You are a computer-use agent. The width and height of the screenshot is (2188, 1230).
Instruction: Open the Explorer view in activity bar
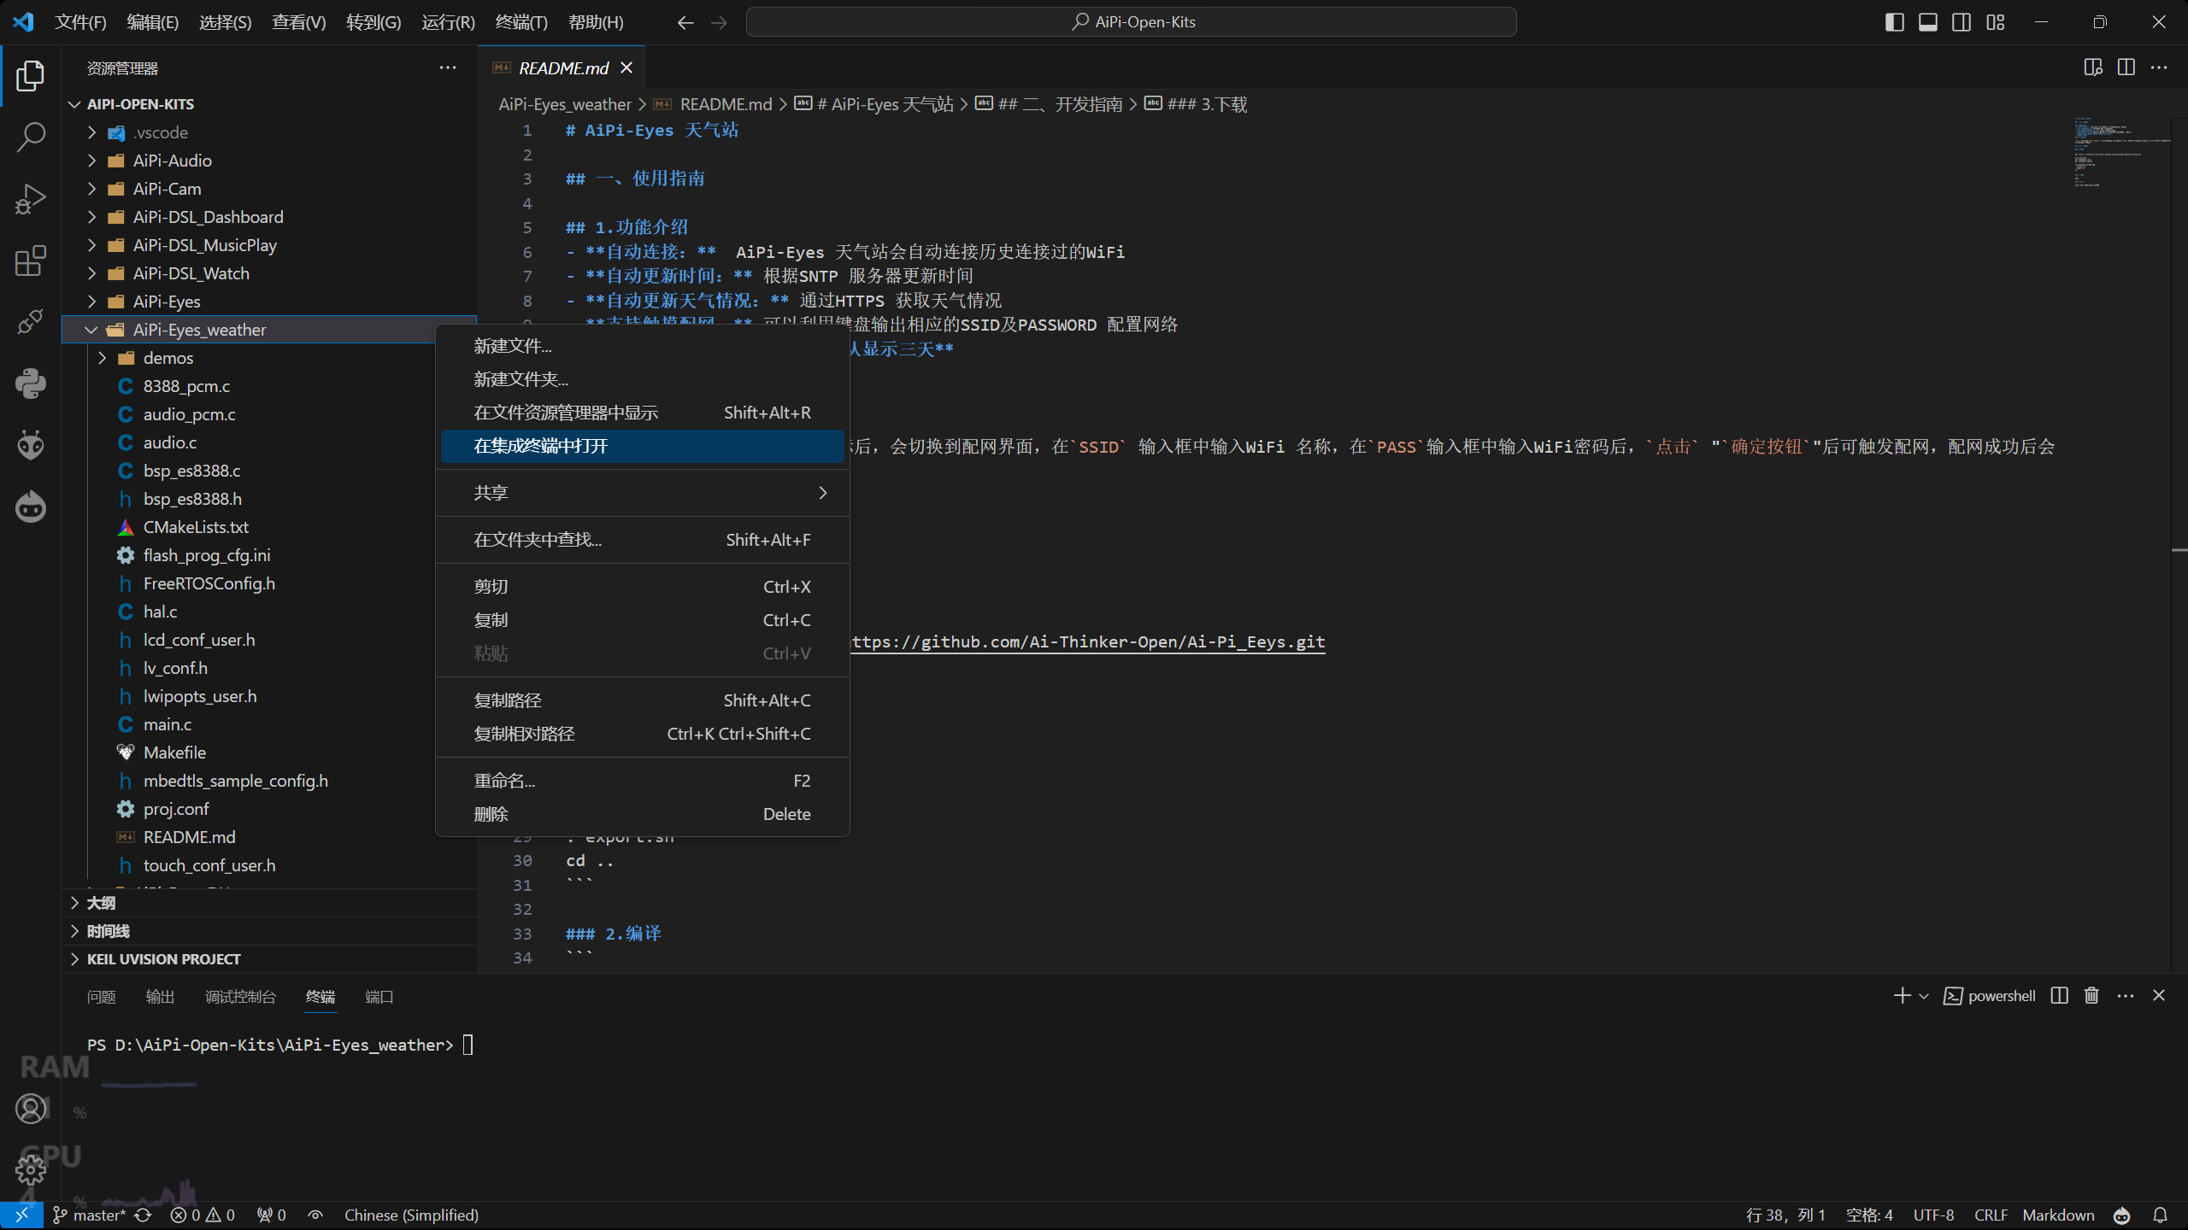pos(31,75)
